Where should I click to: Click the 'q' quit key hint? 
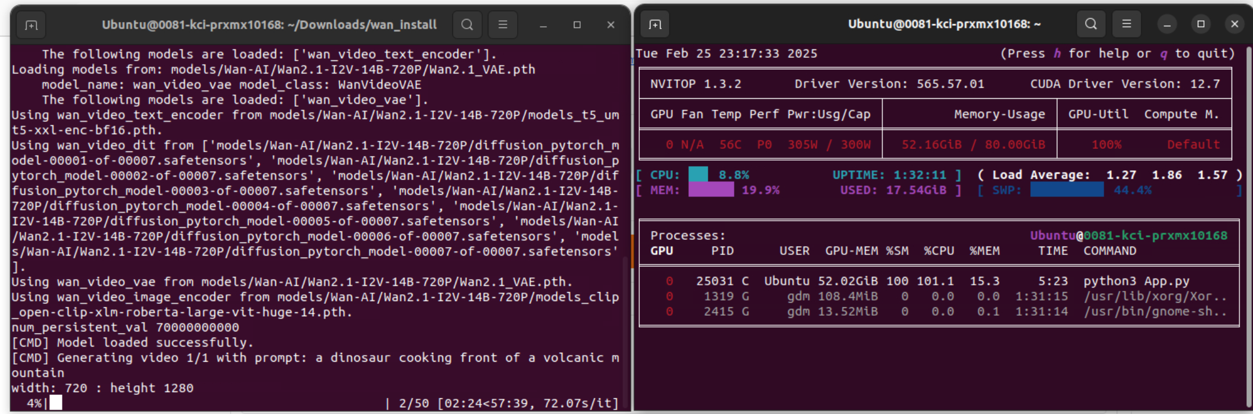(x=1164, y=54)
